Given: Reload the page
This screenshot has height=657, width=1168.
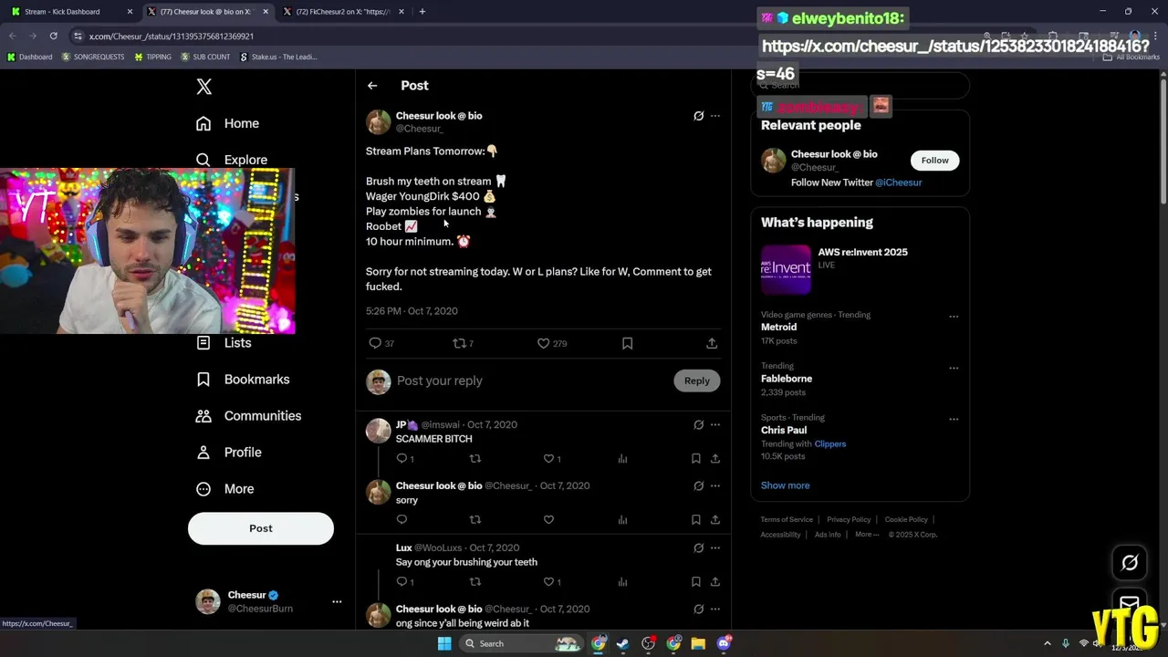Looking at the screenshot, I should click(53, 36).
